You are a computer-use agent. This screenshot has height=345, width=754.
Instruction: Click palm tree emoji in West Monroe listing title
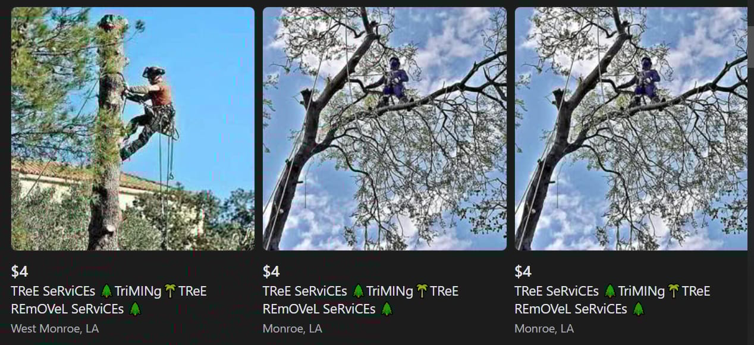click(170, 291)
